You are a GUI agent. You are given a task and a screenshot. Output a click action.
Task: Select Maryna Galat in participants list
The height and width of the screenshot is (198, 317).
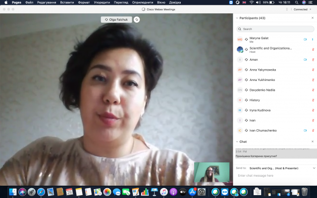[x=275, y=40]
